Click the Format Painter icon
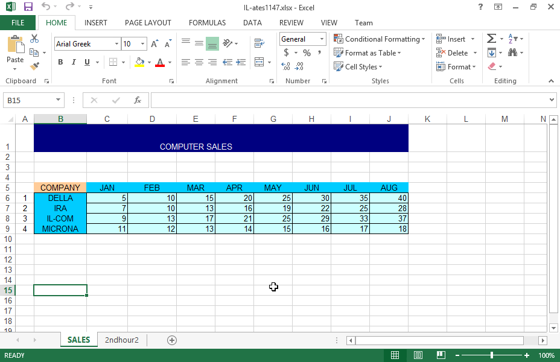This screenshot has width=560, height=362. click(34, 66)
